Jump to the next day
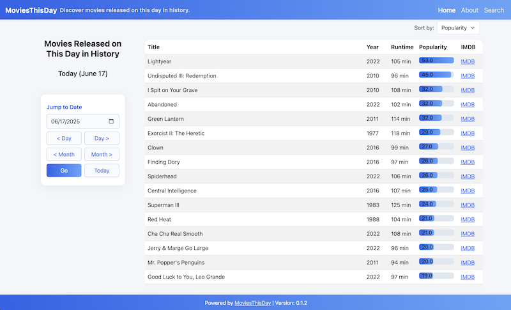The image size is (511, 310). [x=102, y=138]
